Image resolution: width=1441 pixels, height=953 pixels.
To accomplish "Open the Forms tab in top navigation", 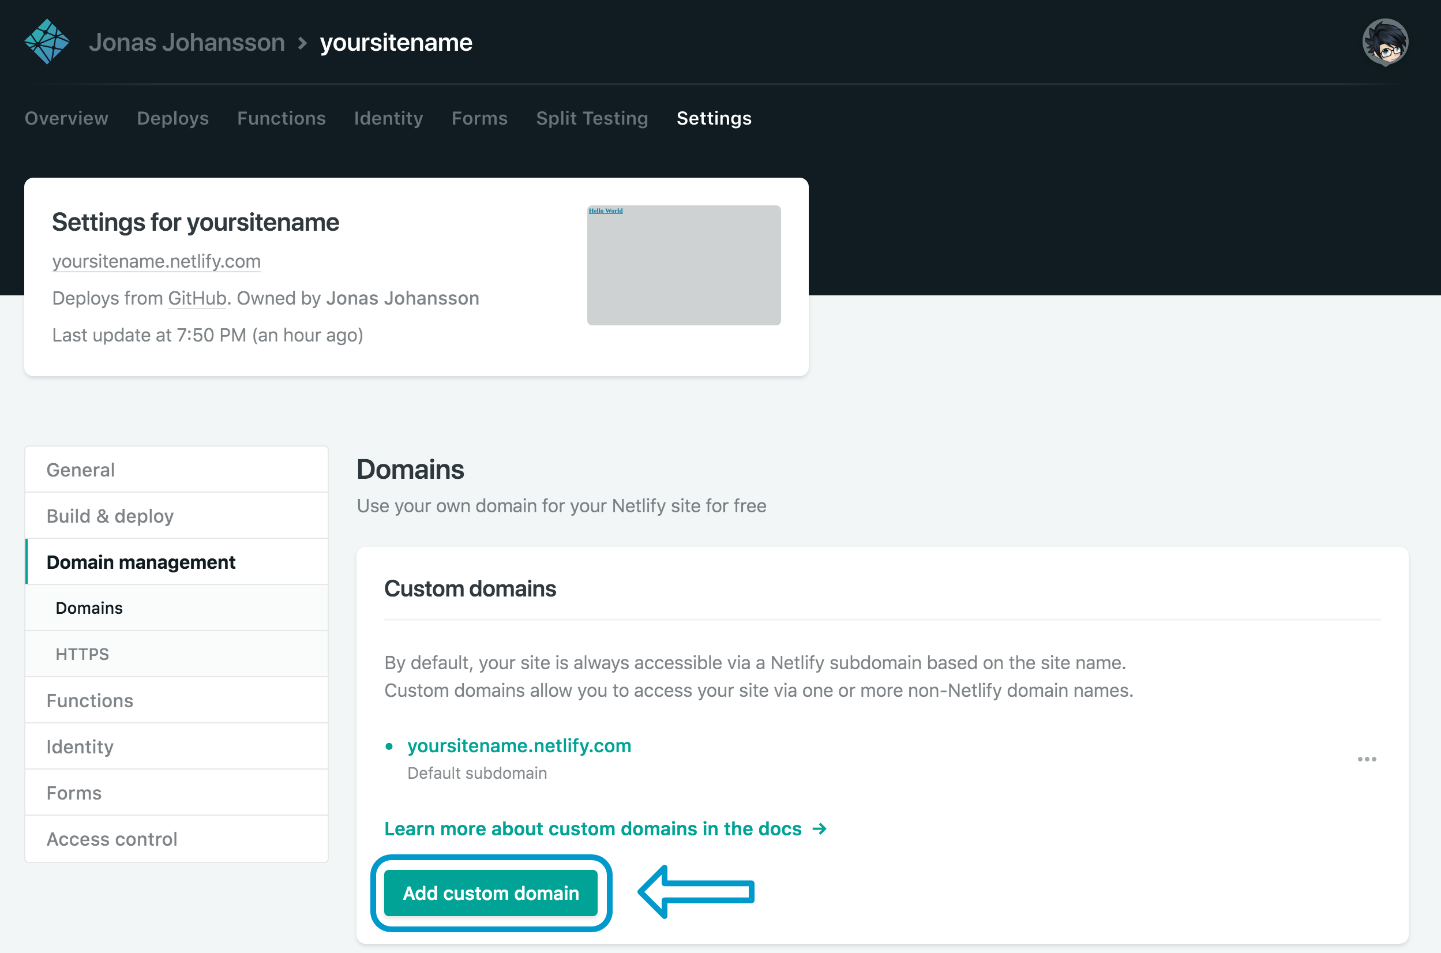I will tap(479, 118).
